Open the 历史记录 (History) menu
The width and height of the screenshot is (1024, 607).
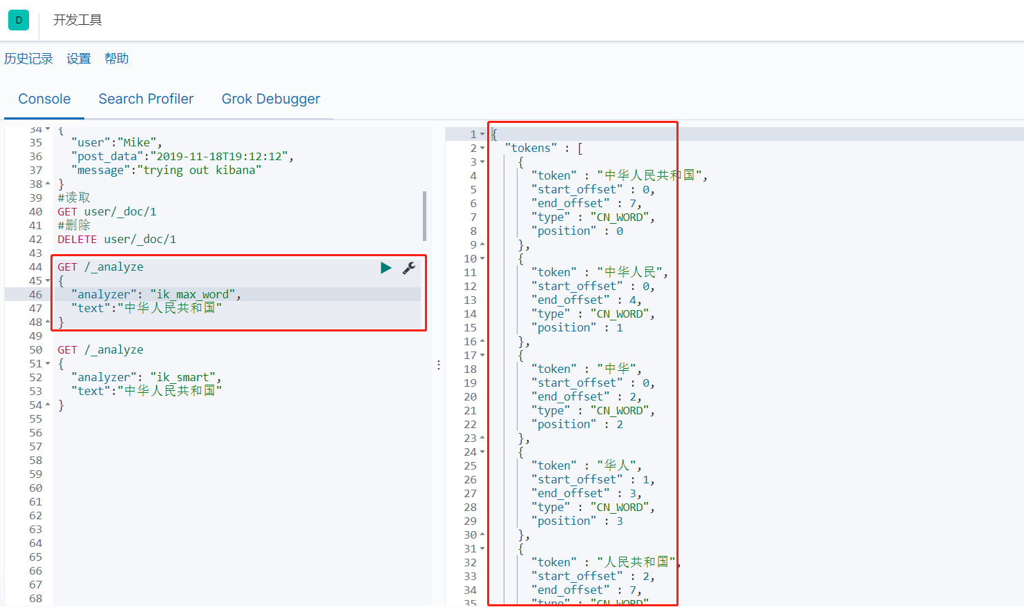[28, 58]
